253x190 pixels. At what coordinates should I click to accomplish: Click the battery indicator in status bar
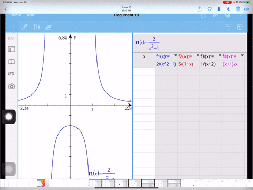click(x=248, y=2)
